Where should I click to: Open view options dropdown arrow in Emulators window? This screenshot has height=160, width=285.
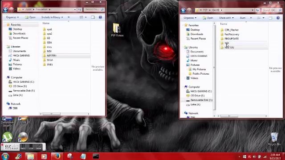click(86, 17)
